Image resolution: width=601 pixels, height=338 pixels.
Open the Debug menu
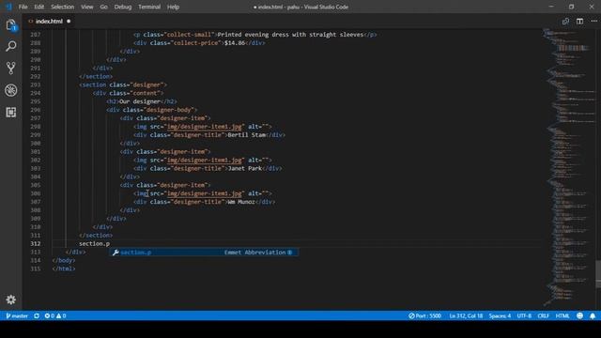123,7
